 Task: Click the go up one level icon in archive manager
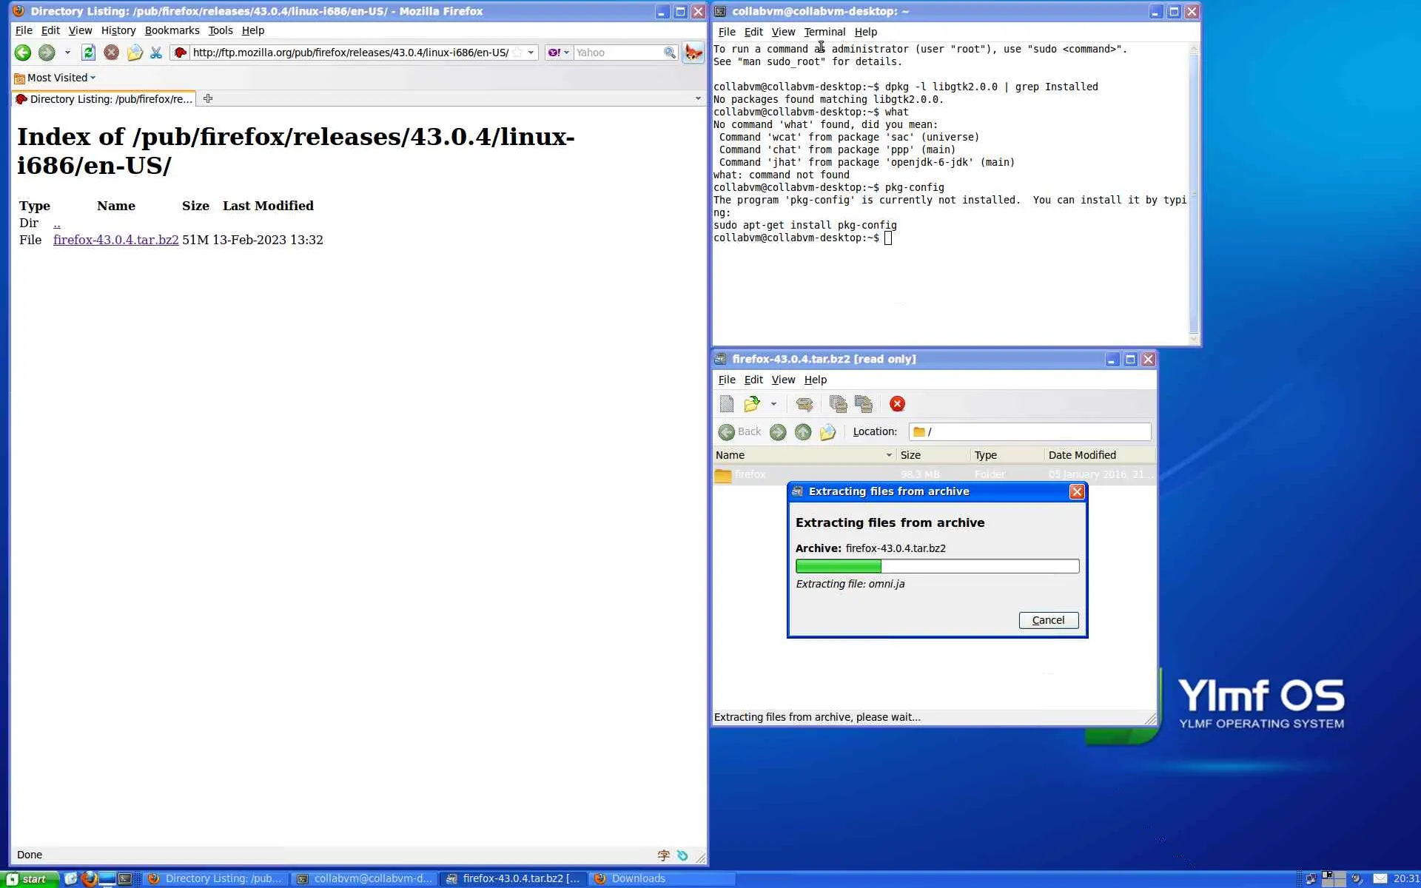pos(803,432)
